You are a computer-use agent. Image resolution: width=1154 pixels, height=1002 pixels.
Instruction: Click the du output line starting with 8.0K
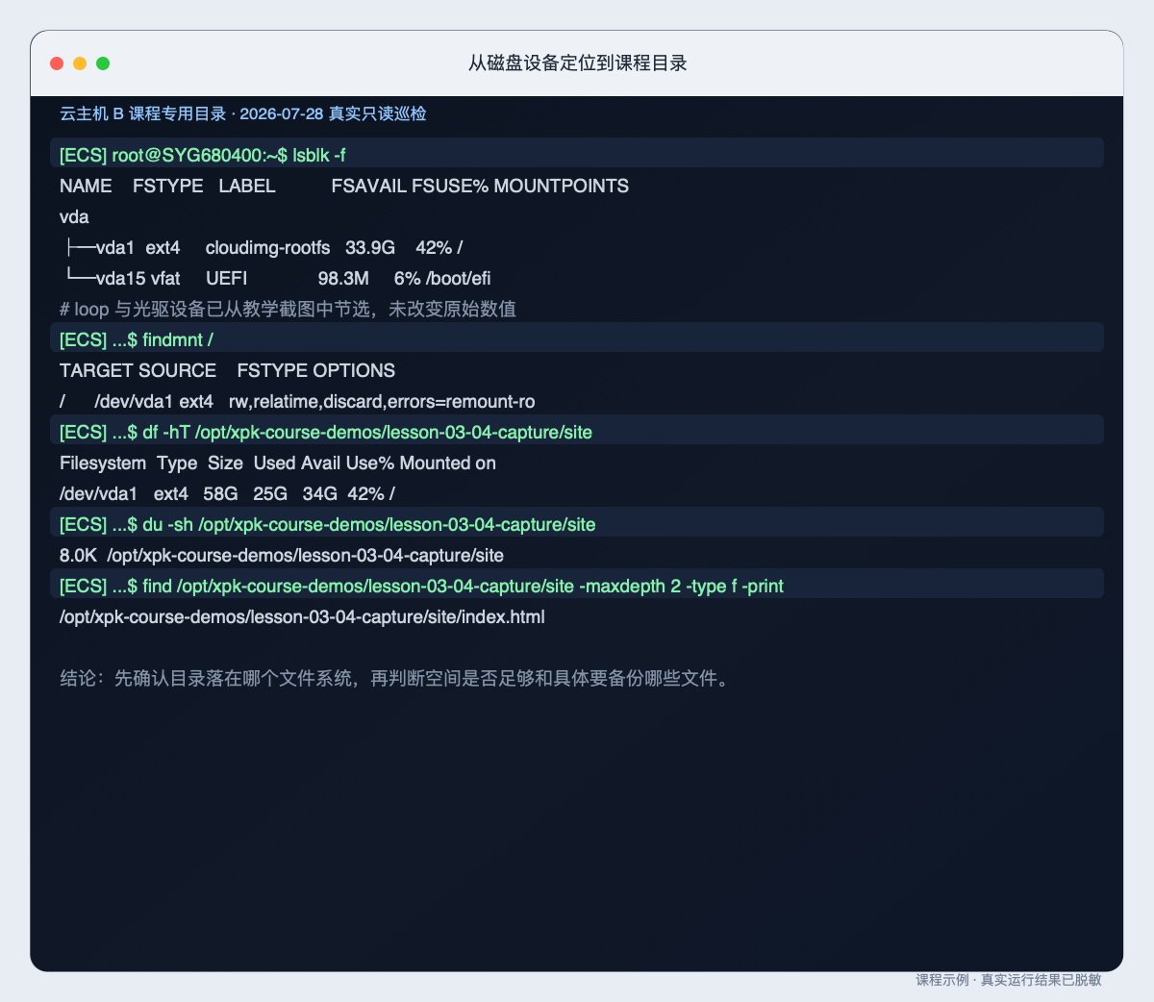(x=282, y=555)
